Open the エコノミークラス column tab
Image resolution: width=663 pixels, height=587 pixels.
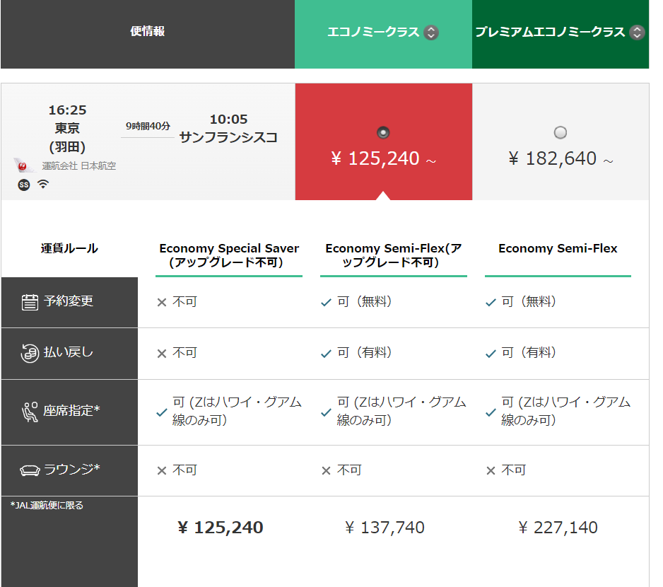pos(383,34)
